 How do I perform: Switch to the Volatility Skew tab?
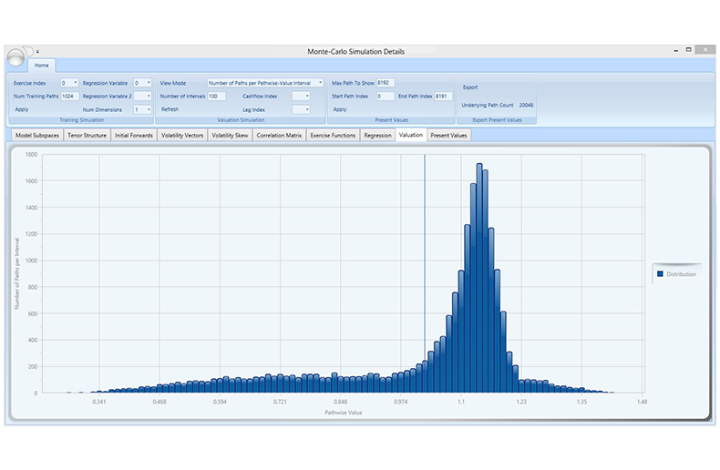tap(230, 136)
